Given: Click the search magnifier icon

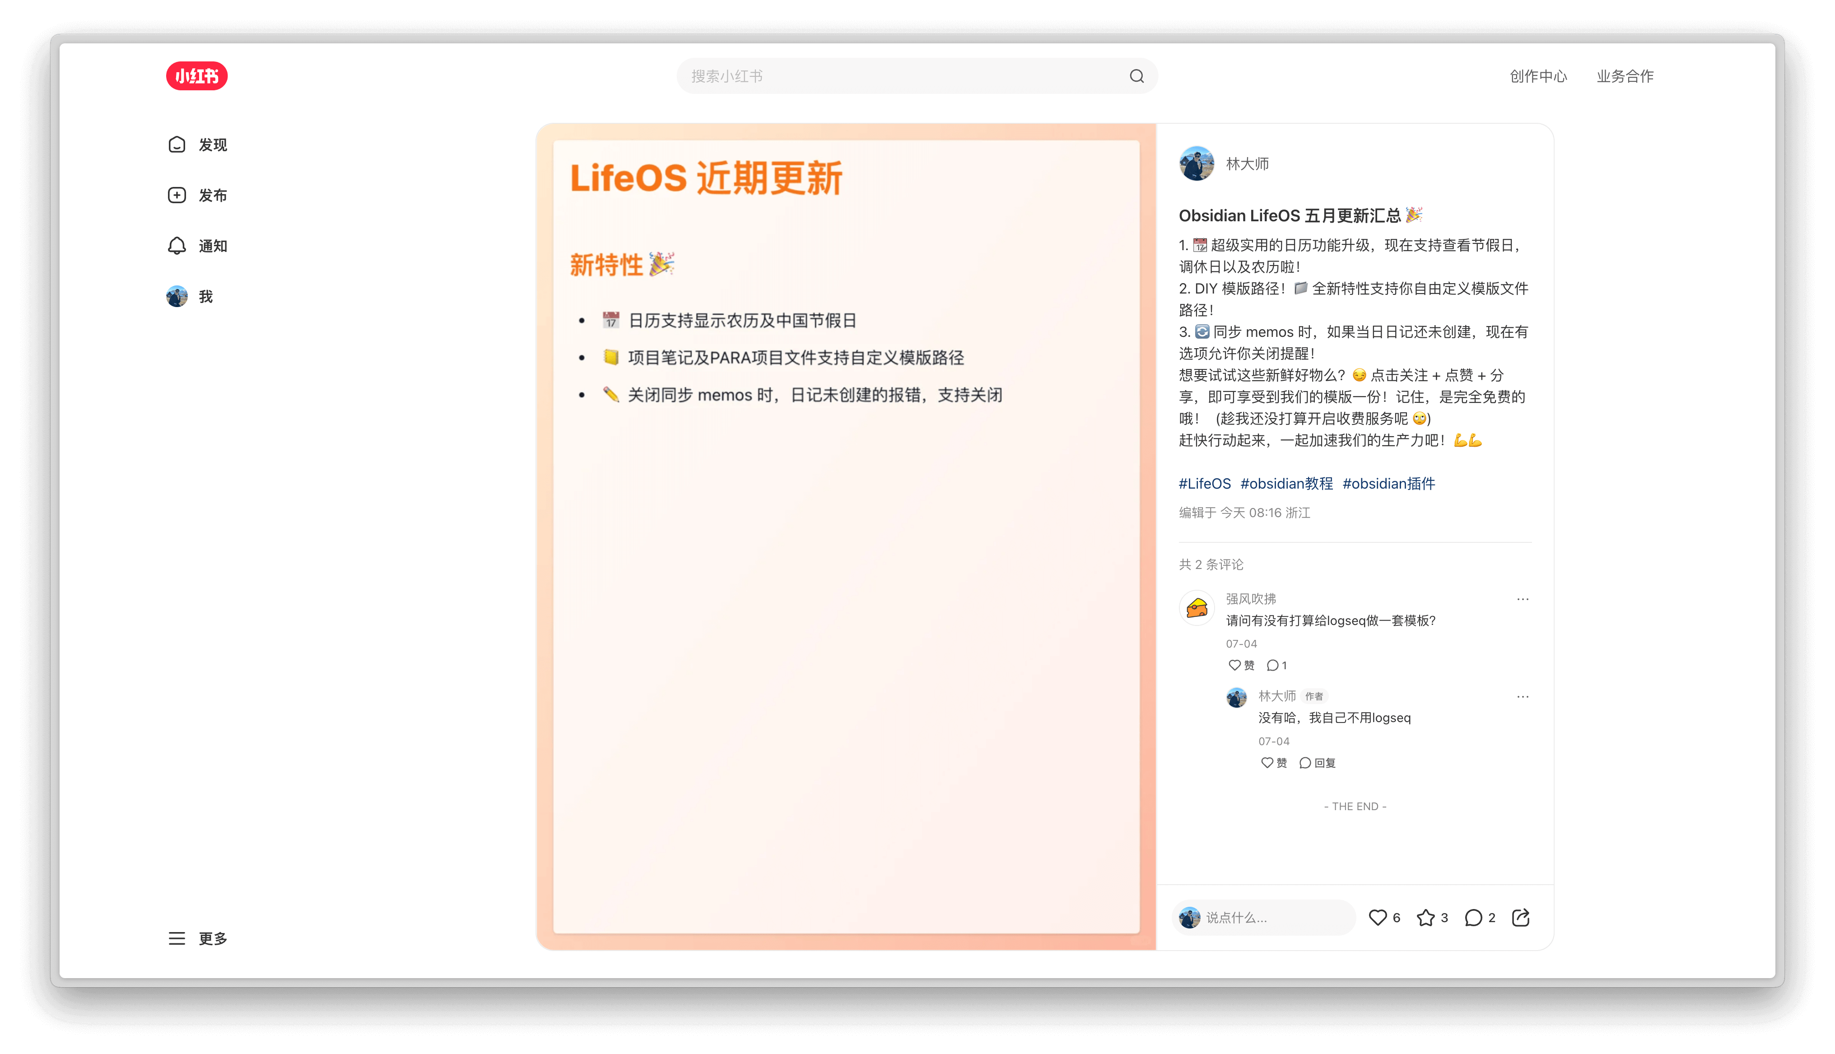Looking at the screenshot, I should coord(1136,76).
